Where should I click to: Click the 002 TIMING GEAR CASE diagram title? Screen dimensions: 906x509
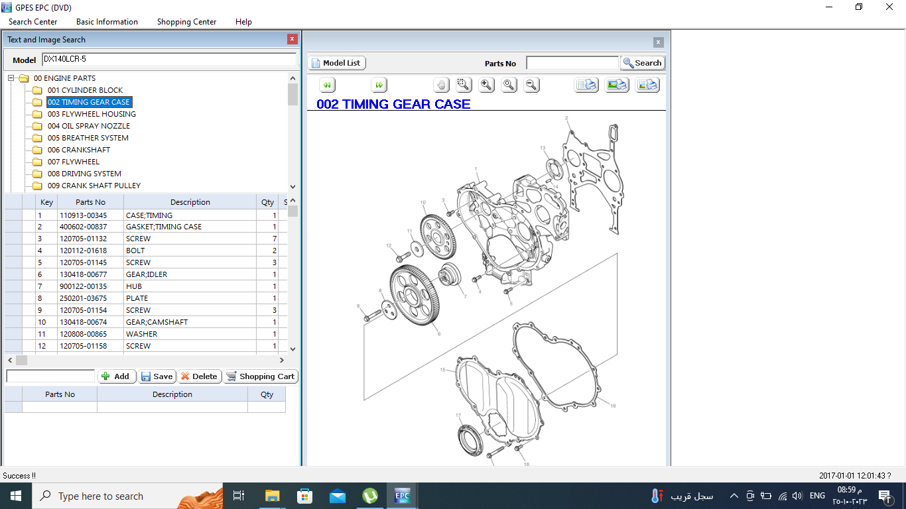393,104
